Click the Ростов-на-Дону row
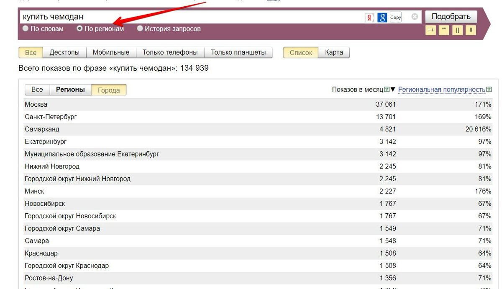 pyautogui.click(x=258, y=278)
